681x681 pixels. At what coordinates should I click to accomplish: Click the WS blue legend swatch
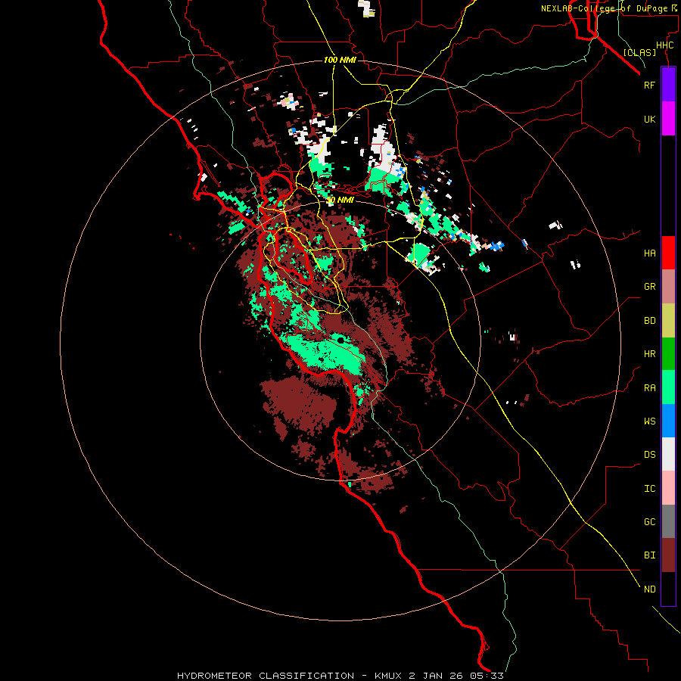668,421
